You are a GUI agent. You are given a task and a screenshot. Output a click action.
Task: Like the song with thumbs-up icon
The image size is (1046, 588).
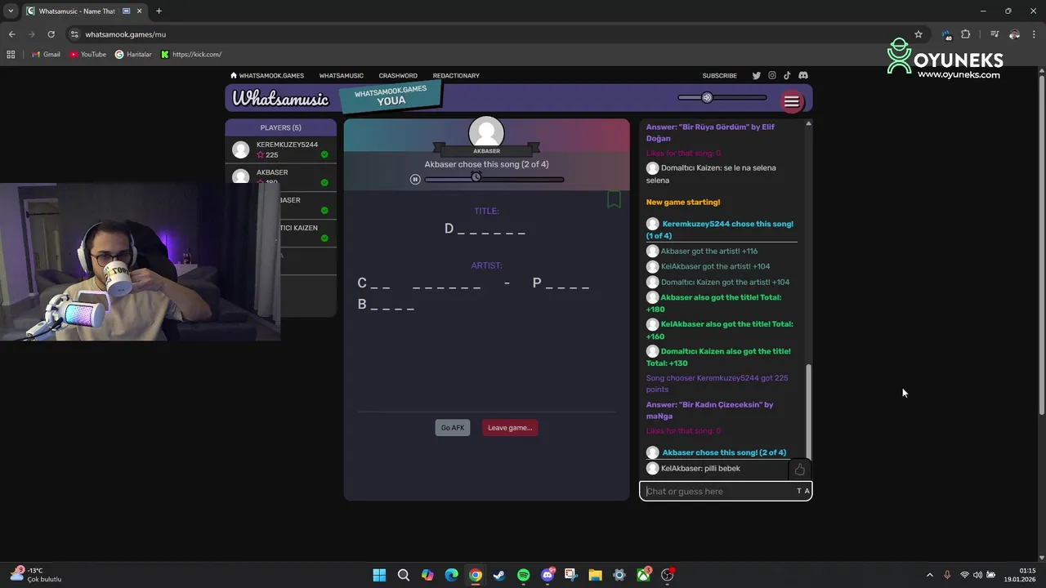pos(800,469)
